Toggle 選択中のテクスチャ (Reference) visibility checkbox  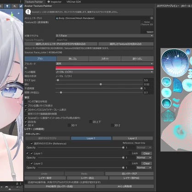pyautogui.click(x=32, y=143)
